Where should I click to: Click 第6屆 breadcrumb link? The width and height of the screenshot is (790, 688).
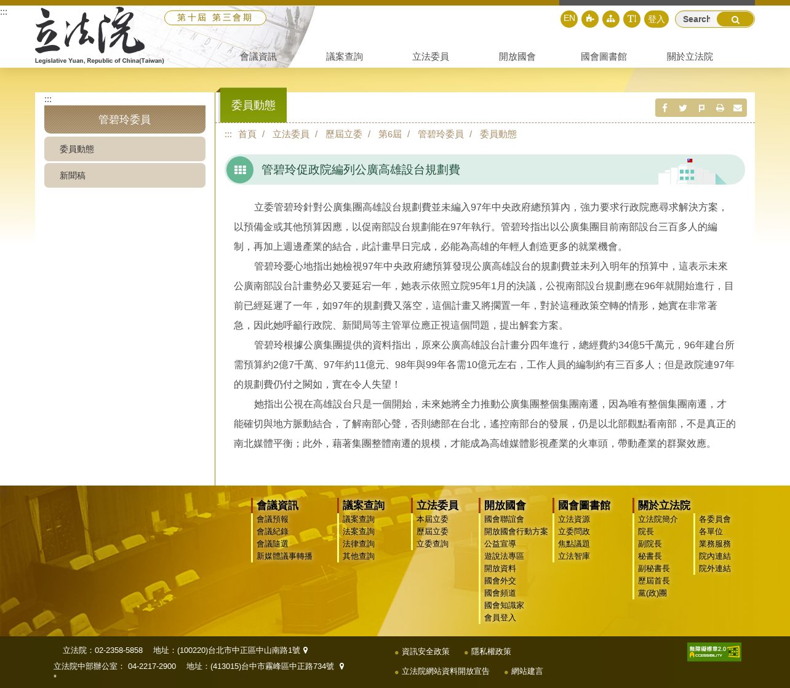coord(390,134)
